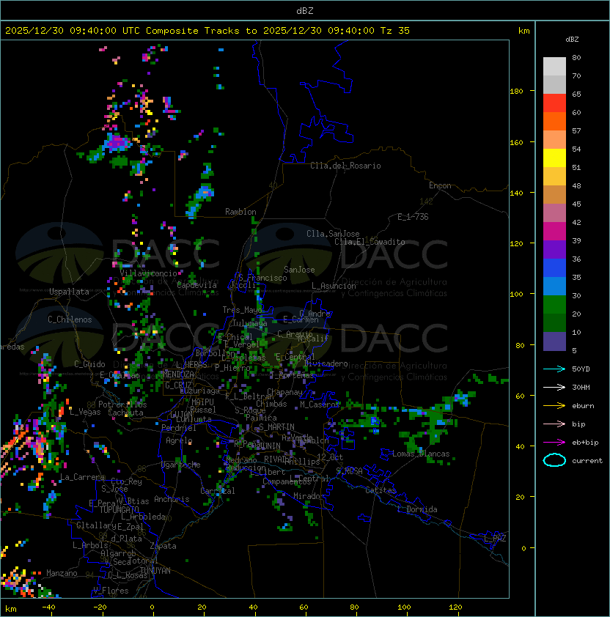
Task: Click the S_MARTIN town label
Action: pyautogui.click(x=276, y=427)
